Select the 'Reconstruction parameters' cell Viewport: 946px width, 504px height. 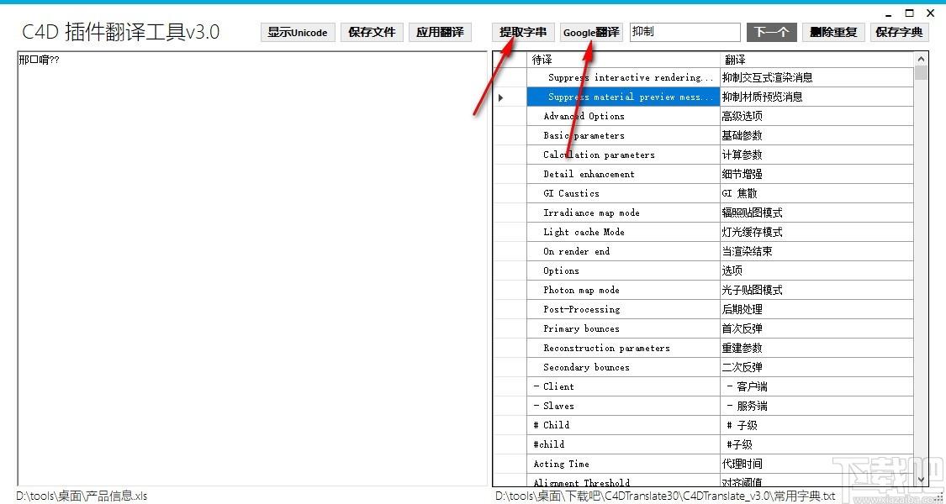[x=623, y=348]
